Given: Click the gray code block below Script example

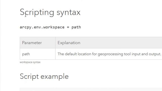Looking at the screenshot, I should (x=91, y=89).
